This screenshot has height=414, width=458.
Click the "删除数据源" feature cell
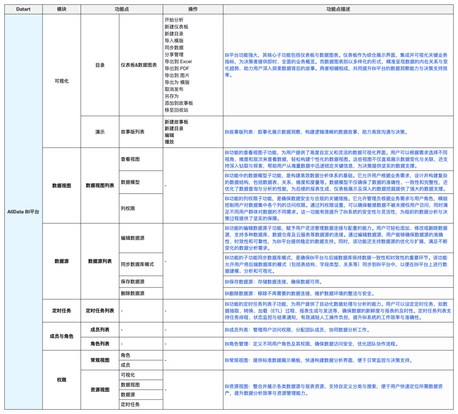point(133,293)
